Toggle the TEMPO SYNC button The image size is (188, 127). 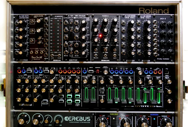coord(46,71)
